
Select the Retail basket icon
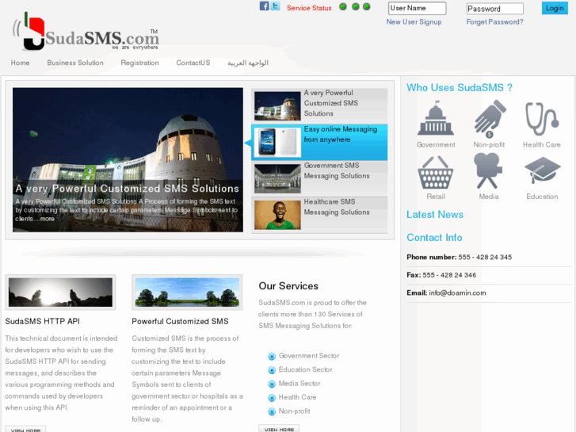click(x=435, y=173)
